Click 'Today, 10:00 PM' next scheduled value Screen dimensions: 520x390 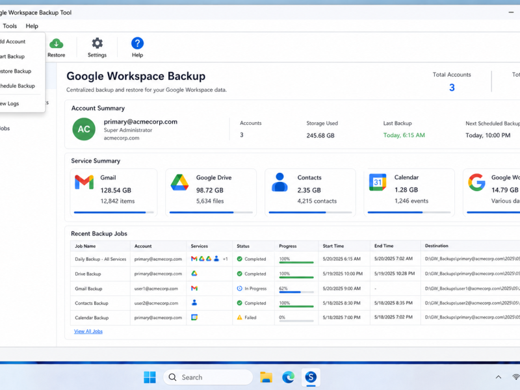point(488,135)
